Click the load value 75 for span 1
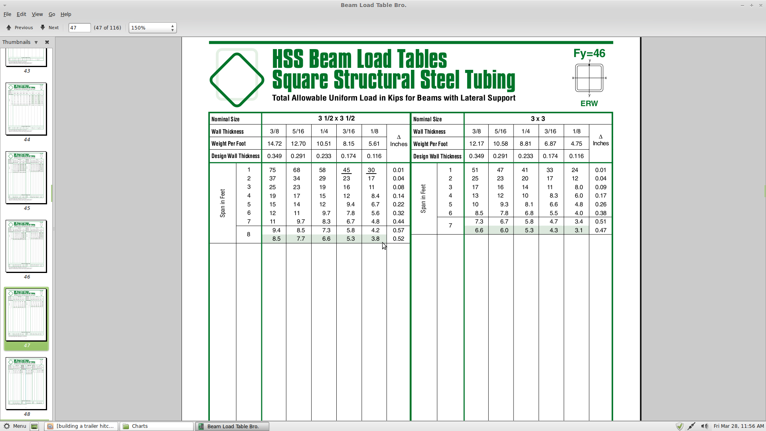Viewport: 766px width, 431px height. (272, 170)
